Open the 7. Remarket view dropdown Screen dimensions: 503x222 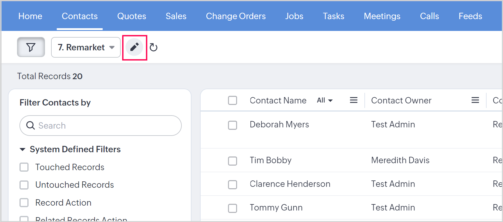point(86,47)
